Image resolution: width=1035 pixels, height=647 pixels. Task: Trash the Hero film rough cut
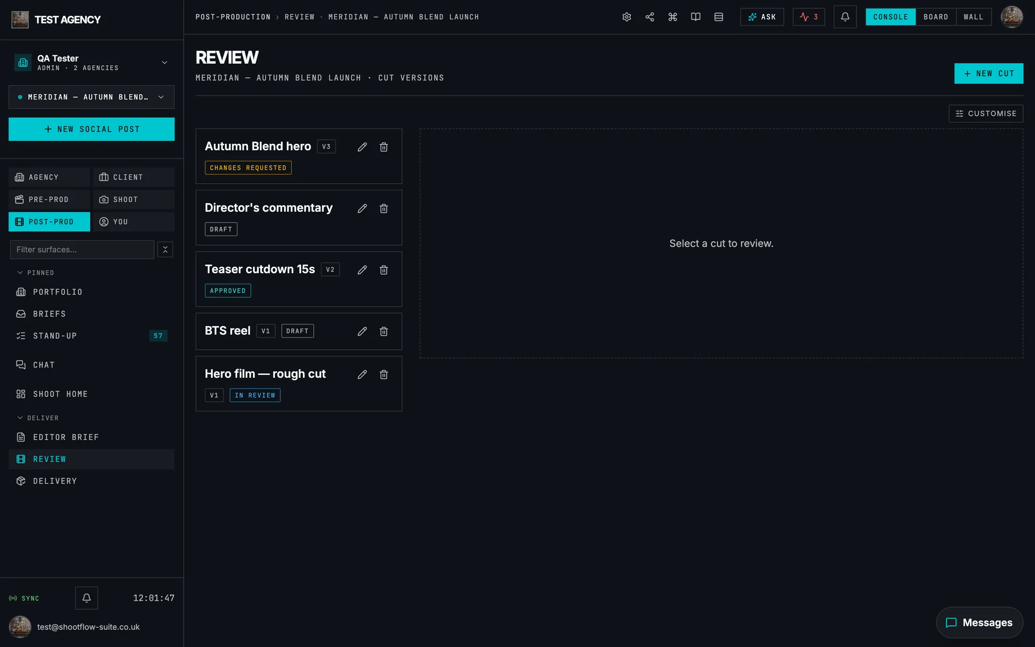[x=383, y=374]
